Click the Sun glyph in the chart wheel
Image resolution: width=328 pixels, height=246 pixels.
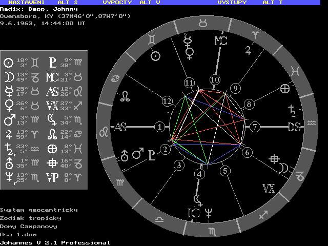(x=155, y=55)
